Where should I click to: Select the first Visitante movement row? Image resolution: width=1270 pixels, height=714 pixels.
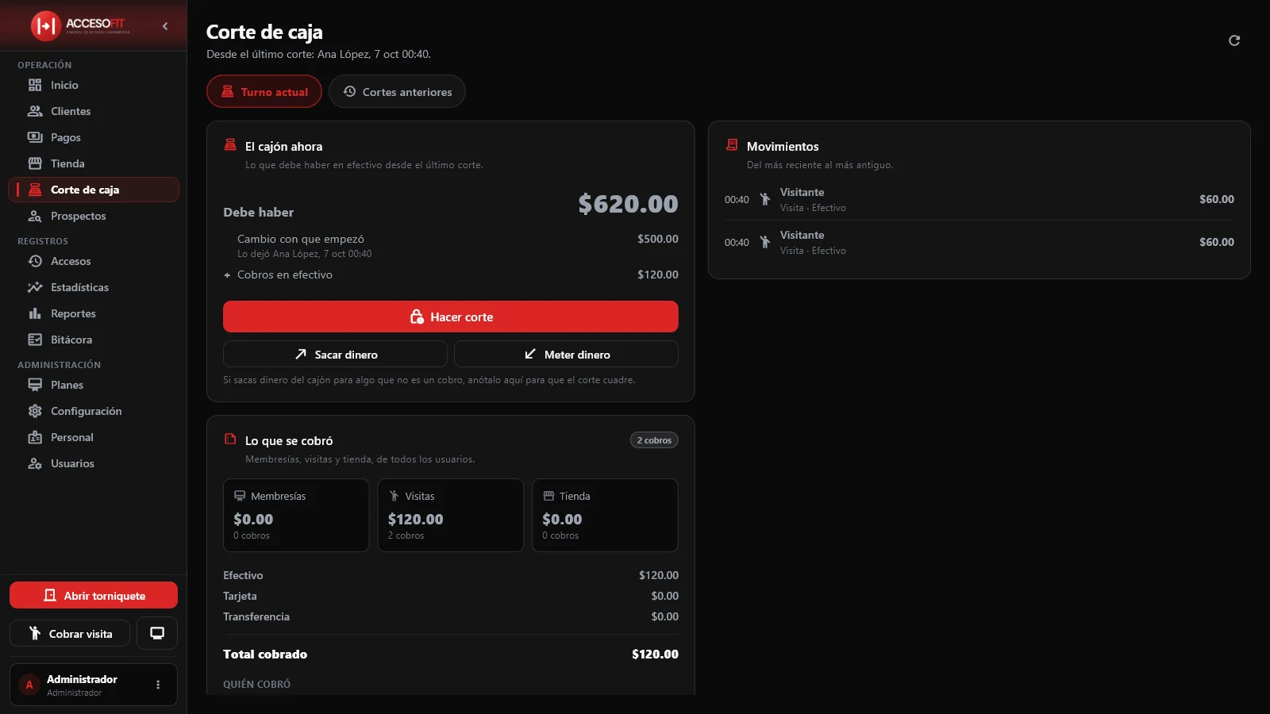[979, 199]
